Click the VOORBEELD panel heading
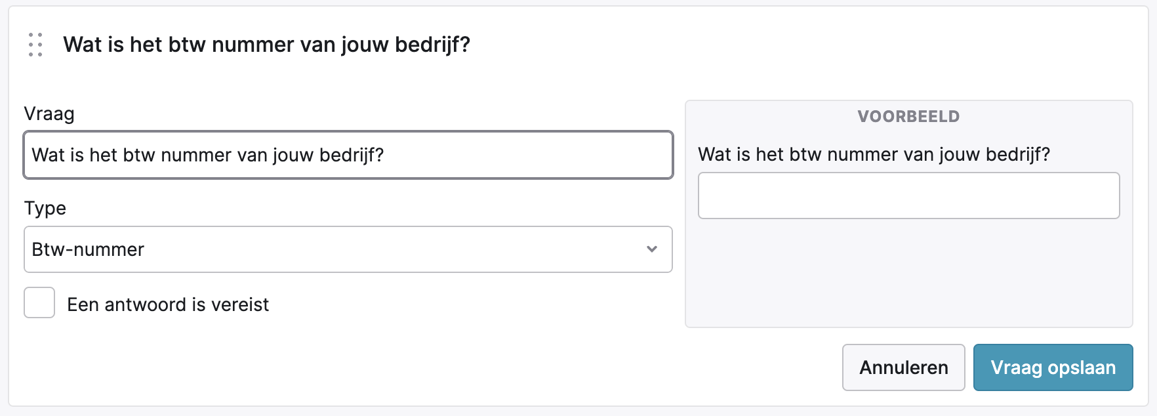 coord(908,117)
